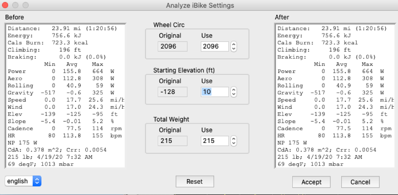Decrease Starting Elevation using stepper down arrow

234,94
